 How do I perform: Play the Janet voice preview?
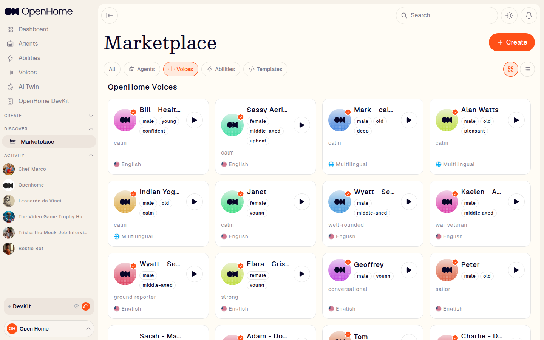[x=302, y=202]
